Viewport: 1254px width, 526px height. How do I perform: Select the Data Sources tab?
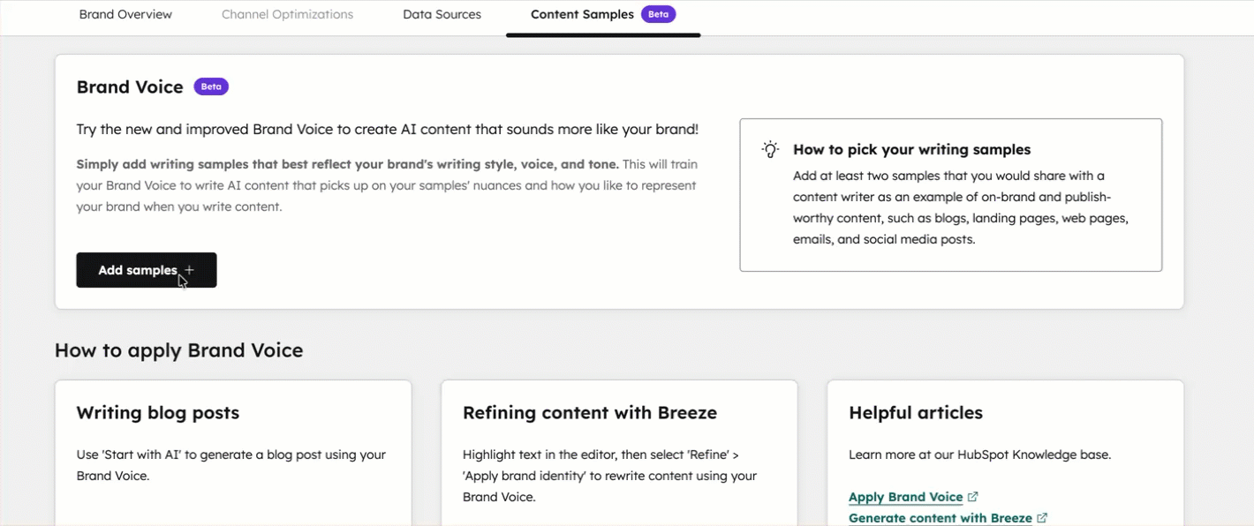tap(442, 14)
